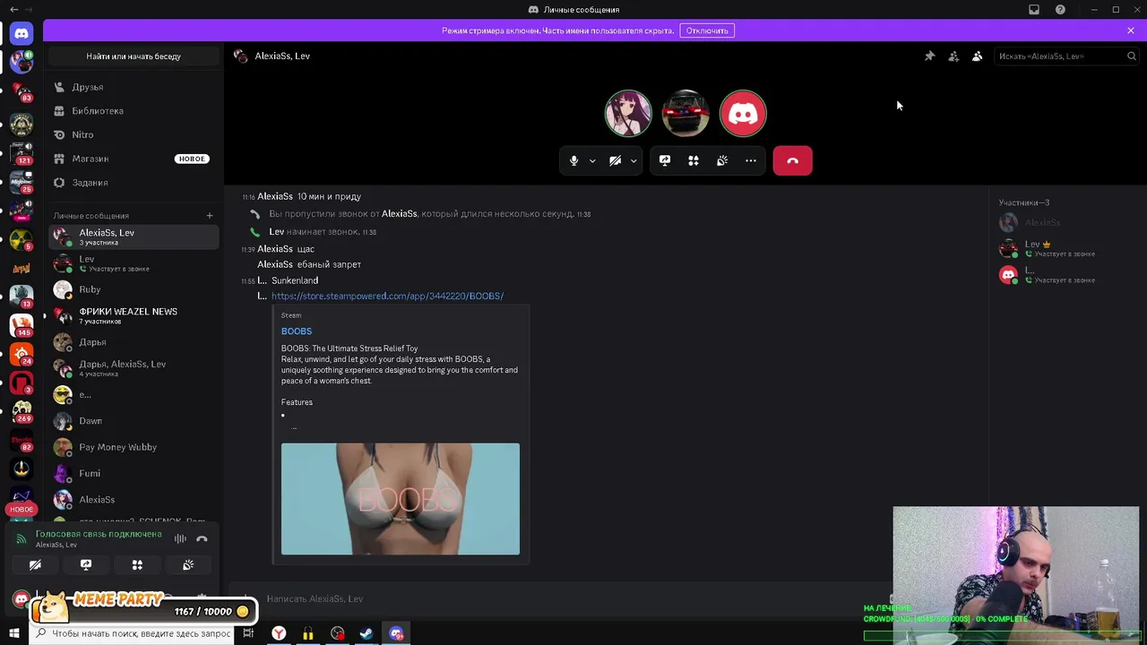Open the Steam store BOOBS link
The width and height of the screenshot is (1147, 645).
(x=387, y=296)
